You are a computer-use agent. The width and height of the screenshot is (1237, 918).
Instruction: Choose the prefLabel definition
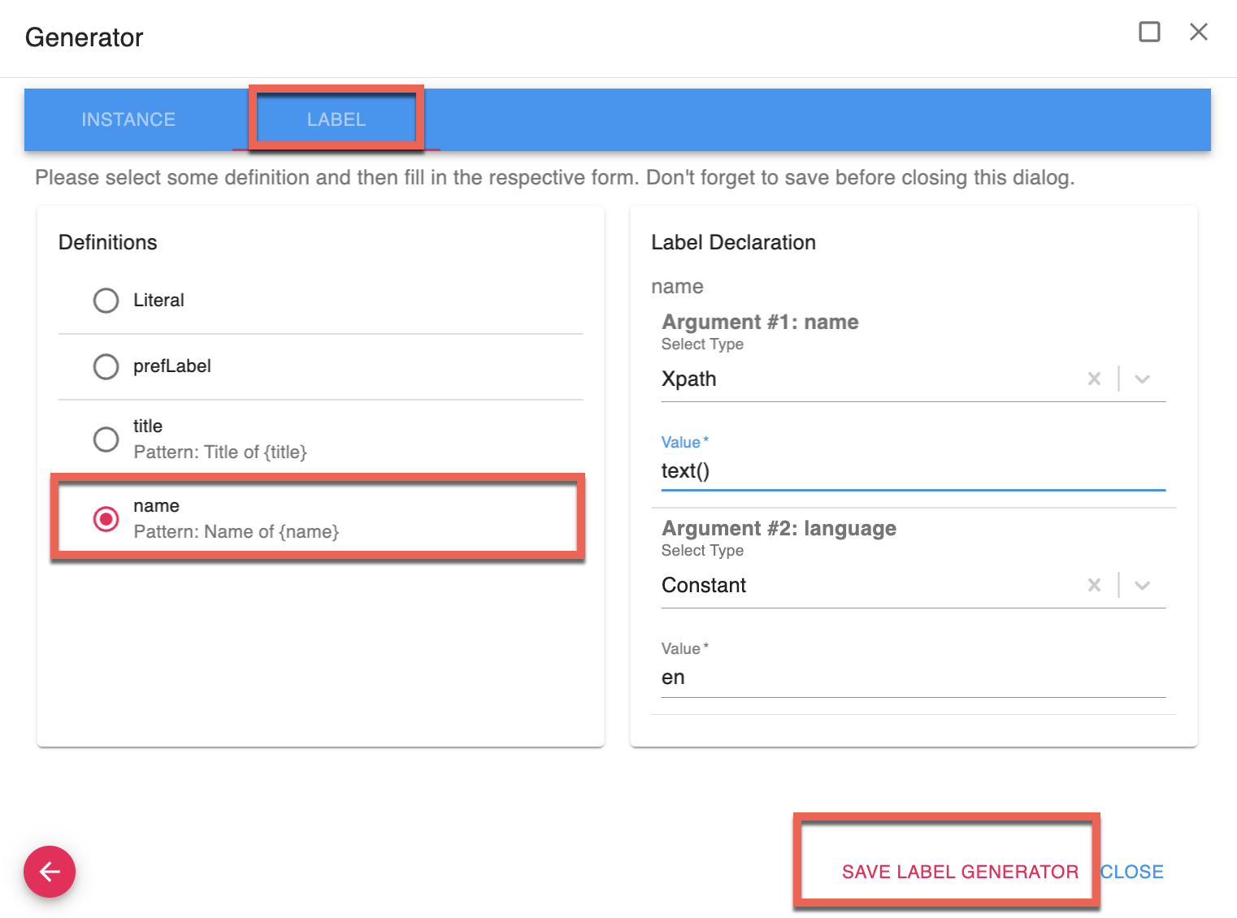[106, 366]
